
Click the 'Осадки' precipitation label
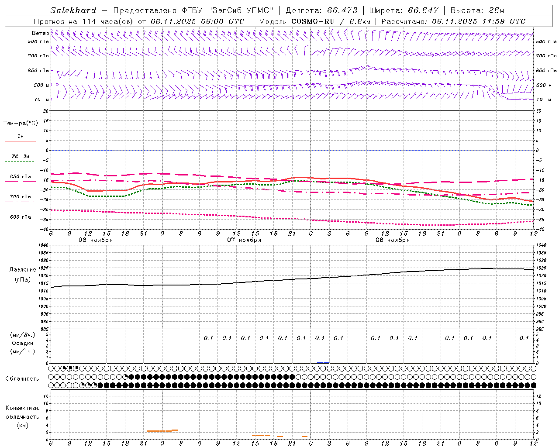[x=22, y=343]
